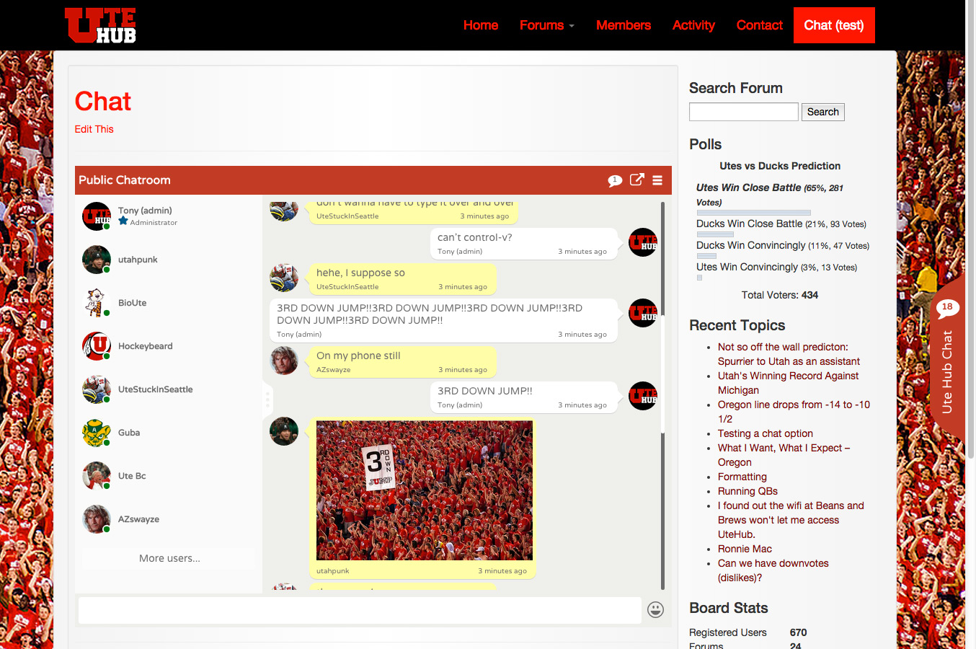Open the "Ronnie Mac" topic
976x649 pixels.
pos(745,549)
